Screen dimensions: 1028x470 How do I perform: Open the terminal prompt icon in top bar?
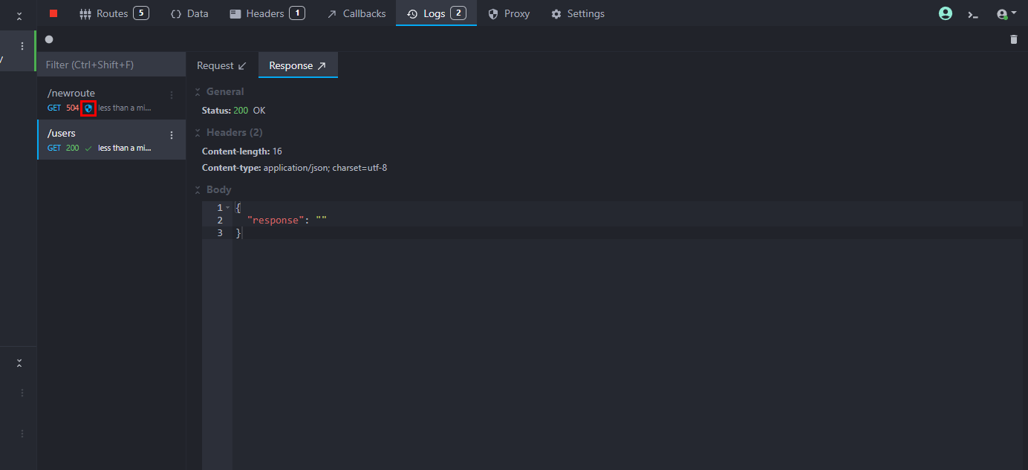point(973,14)
